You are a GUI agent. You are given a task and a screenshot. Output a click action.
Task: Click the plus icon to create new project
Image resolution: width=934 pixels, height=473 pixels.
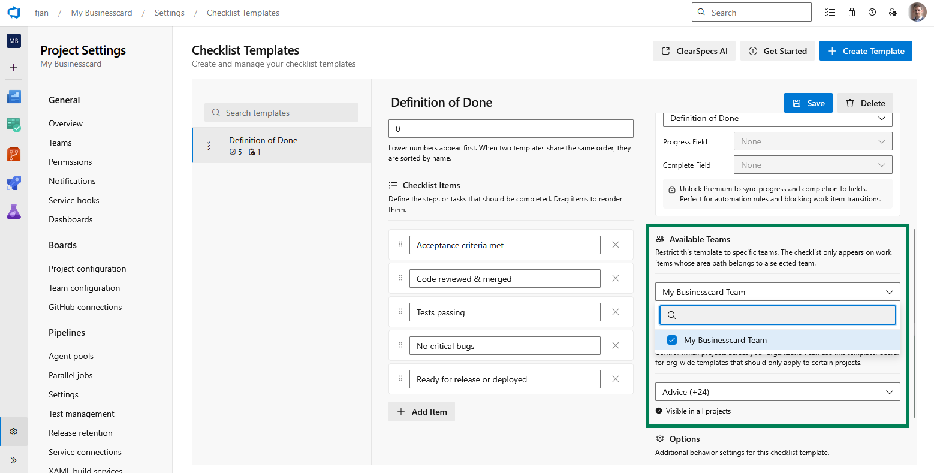click(x=13, y=67)
